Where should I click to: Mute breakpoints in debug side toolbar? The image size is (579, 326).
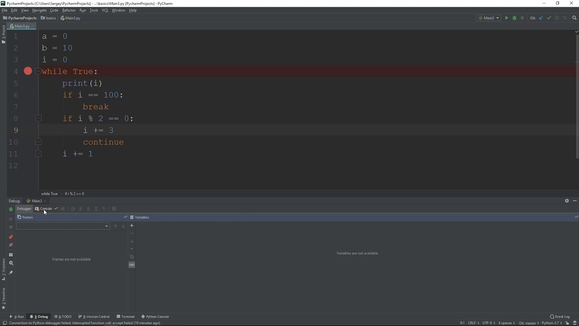coord(11,245)
